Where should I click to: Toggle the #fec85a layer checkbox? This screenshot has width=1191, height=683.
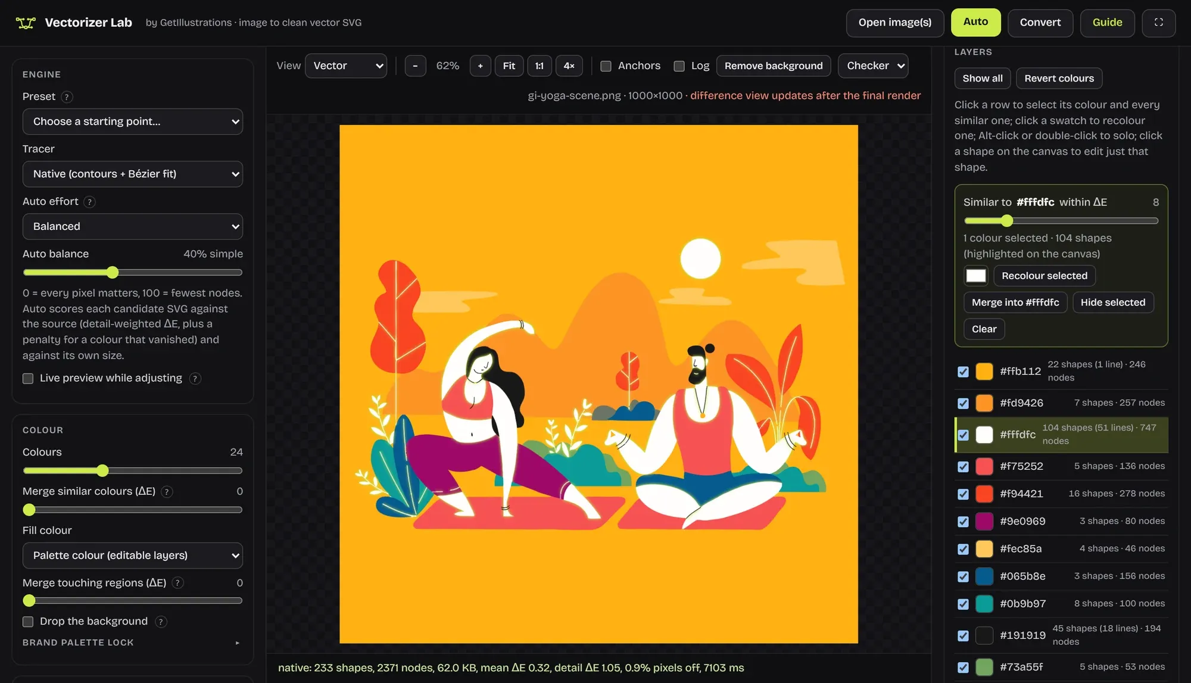[963, 549]
